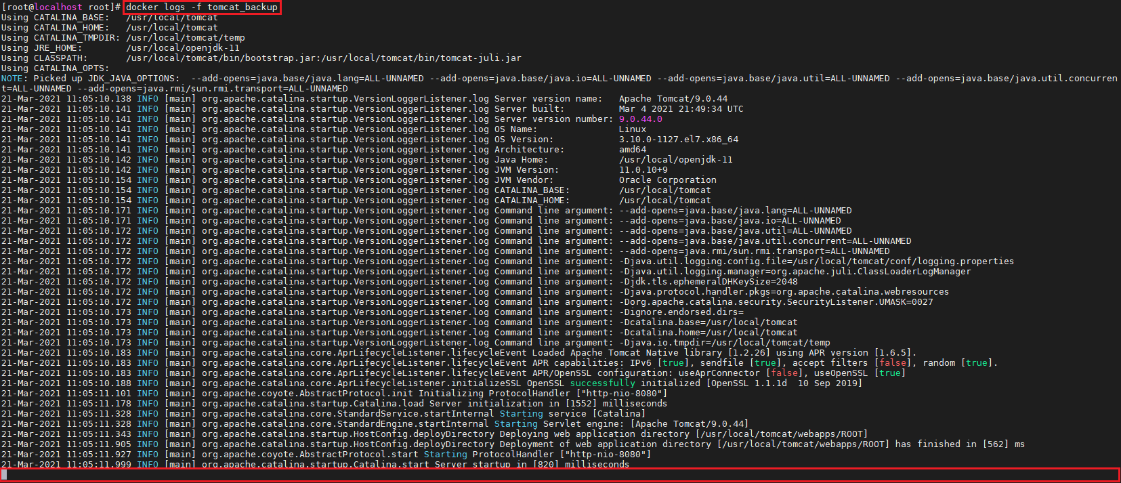Image resolution: width=1121 pixels, height=483 pixels.
Task: Click the 'Mar 4 2021 21:49:34 UTC' build date
Action: click(x=681, y=108)
